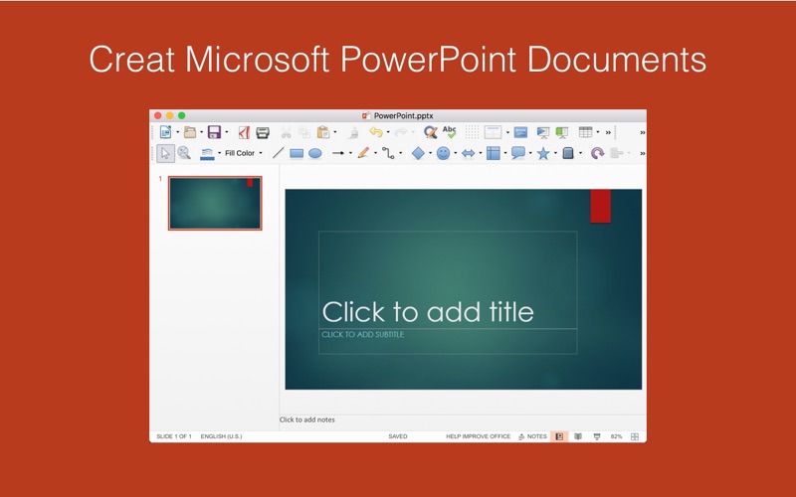Click the Cut scissors icon
The height and width of the screenshot is (497, 796).
(287, 133)
